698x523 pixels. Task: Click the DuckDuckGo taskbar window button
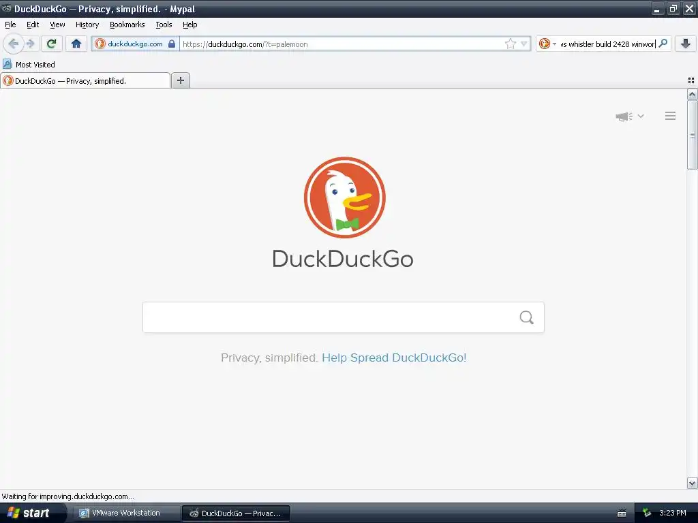pos(236,513)
